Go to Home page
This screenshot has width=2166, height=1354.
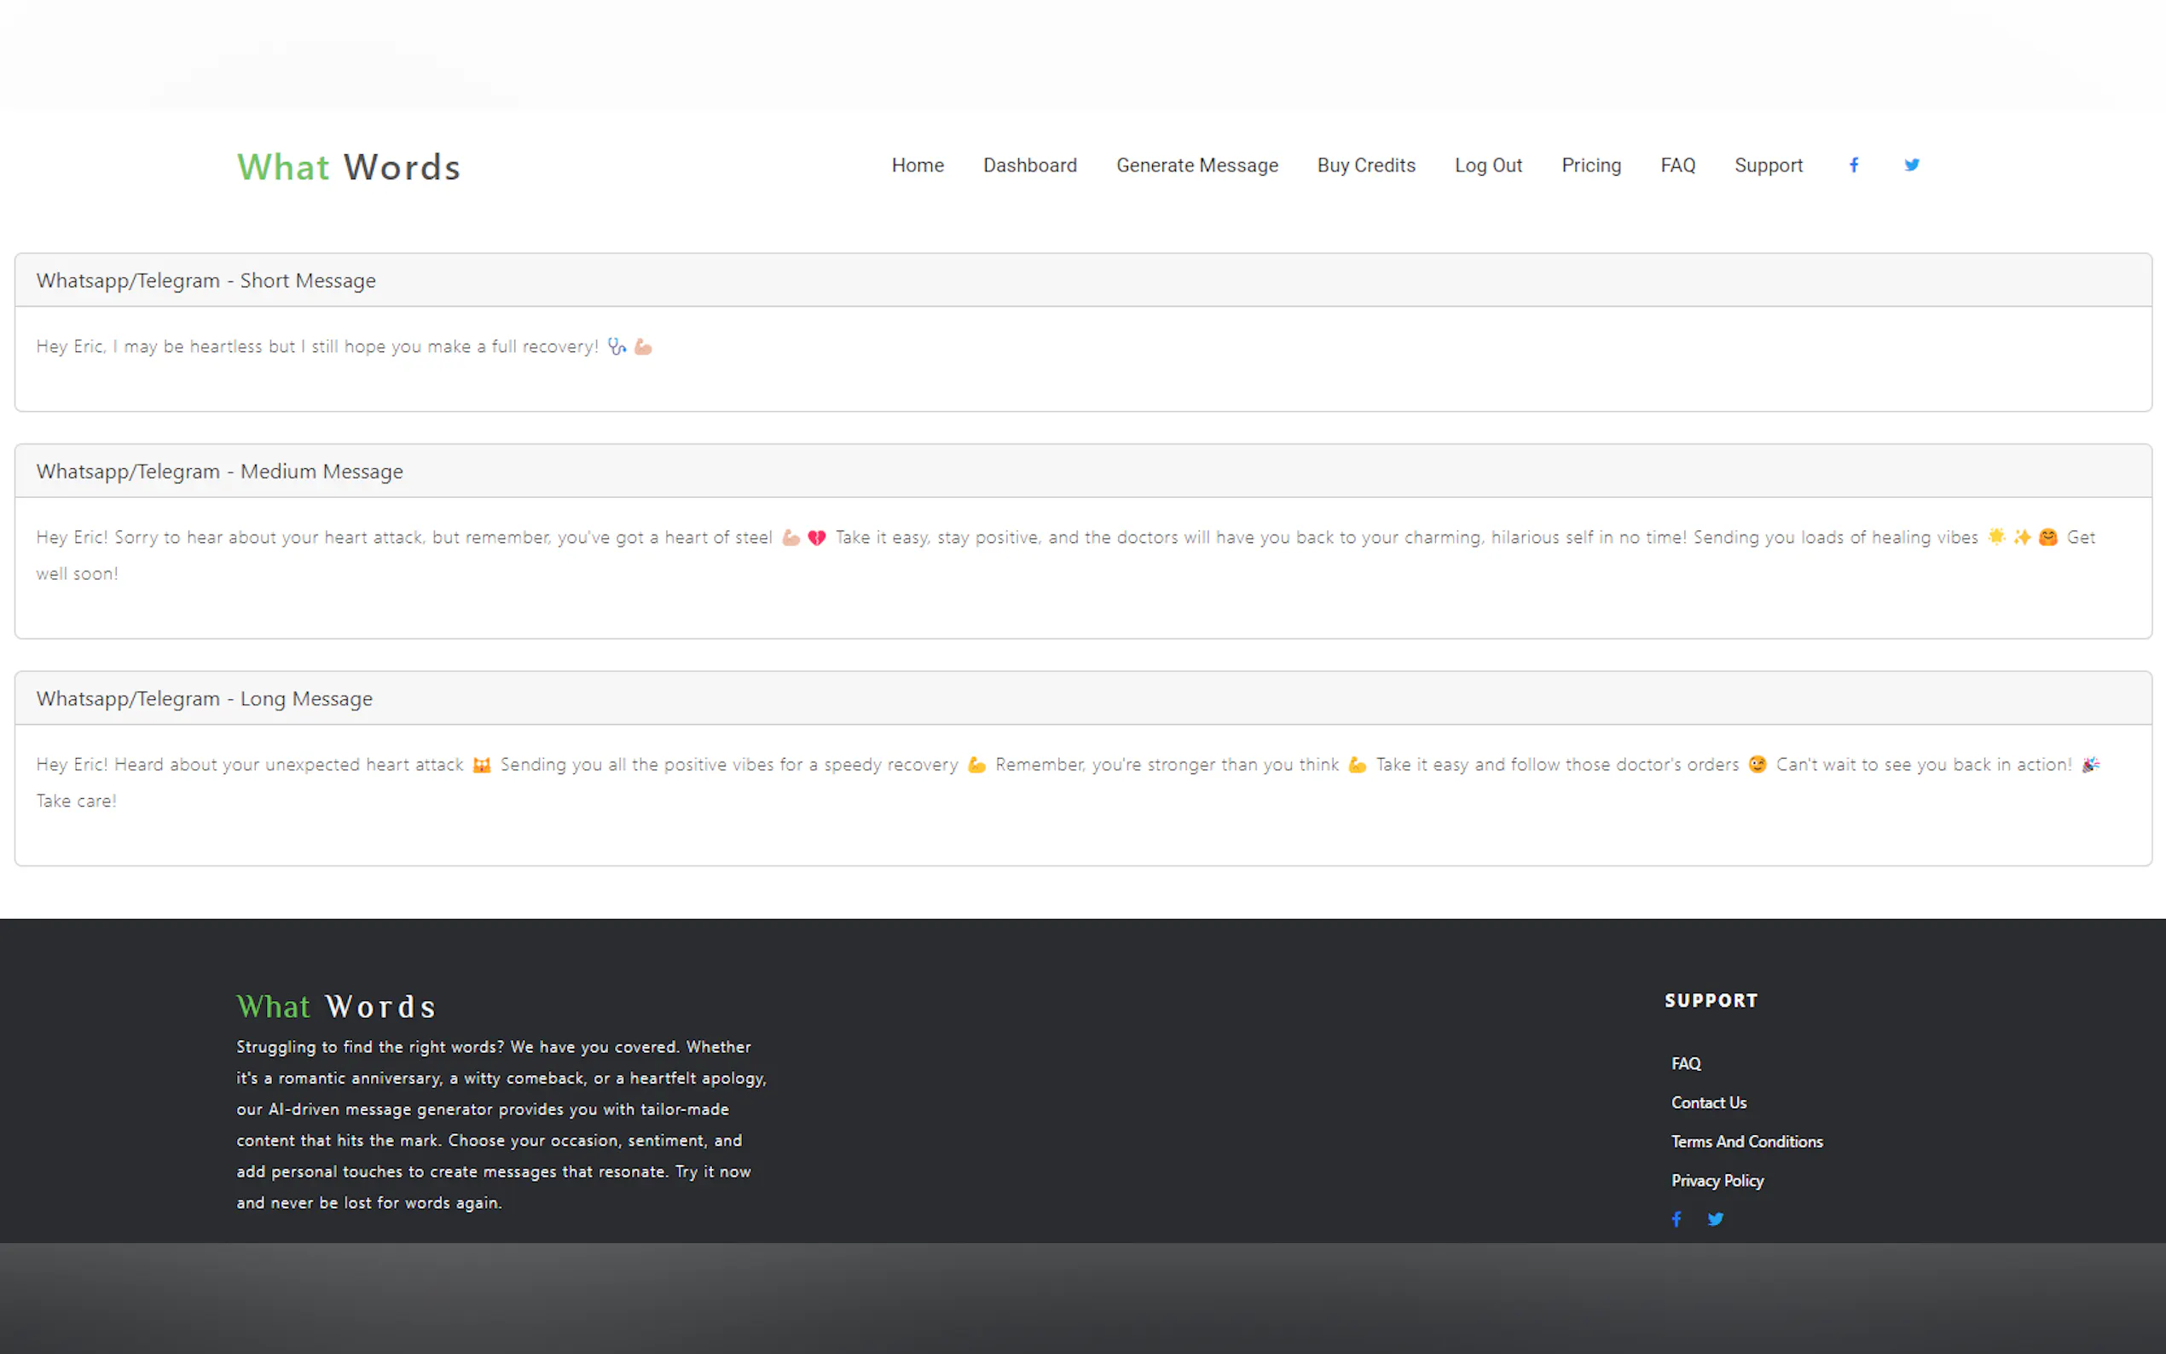click(x=917, y=165)
